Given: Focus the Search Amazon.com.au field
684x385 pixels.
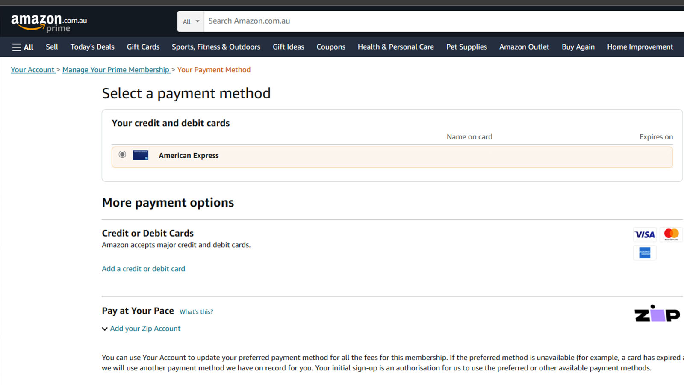Looking at the screenshot, I should pyautogui.click(x=444, y=21).
